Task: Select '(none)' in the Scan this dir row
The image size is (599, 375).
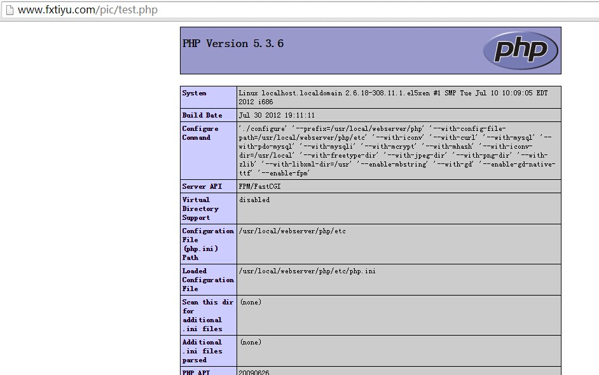Action: click(x=251, y=302)
